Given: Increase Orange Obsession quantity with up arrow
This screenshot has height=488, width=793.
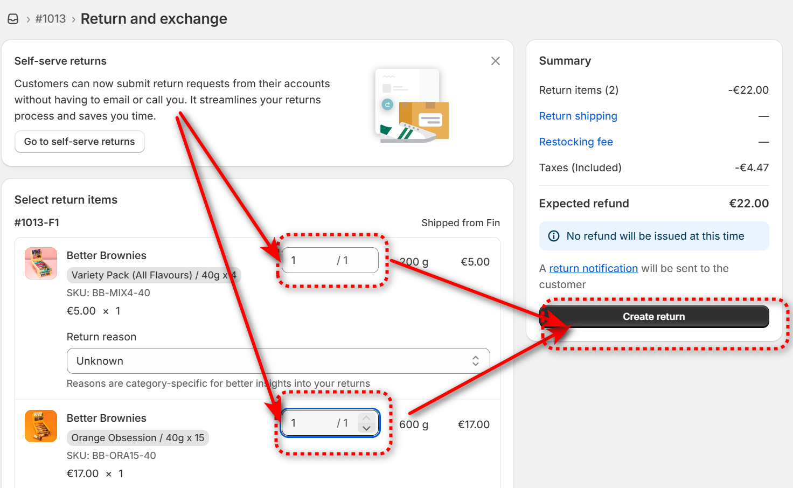Looking at the screenshot, I should click(x=366, y=418).
